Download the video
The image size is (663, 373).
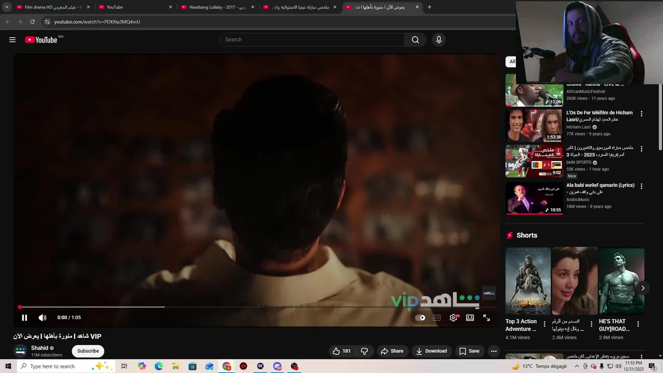click(431, 351)
